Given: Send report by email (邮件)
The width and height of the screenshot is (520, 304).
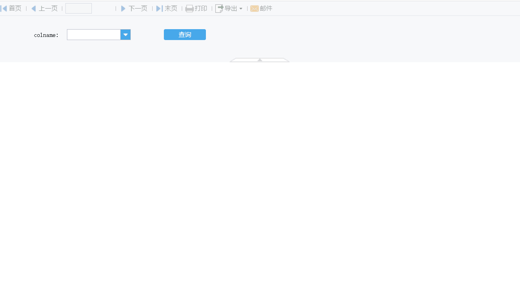Looking at the screenshot, I should click(261, 9).
